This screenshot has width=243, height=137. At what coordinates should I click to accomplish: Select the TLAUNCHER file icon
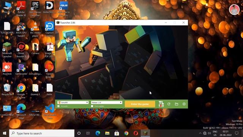(x=7, y=28)
